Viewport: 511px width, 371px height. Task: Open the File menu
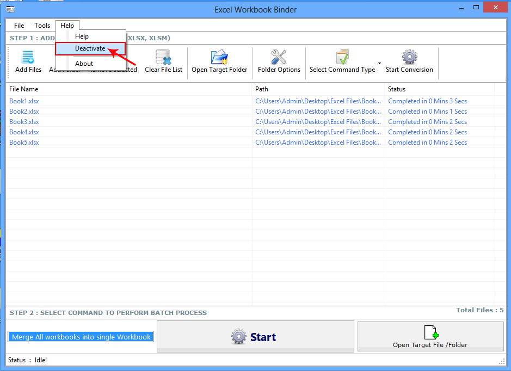(x=19, y=26)
